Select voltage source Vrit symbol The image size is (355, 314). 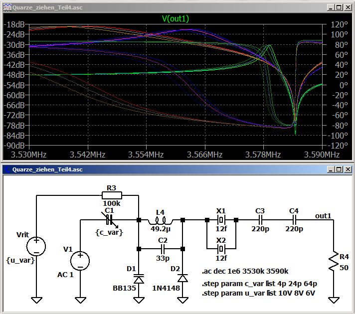tap(36, 246)
